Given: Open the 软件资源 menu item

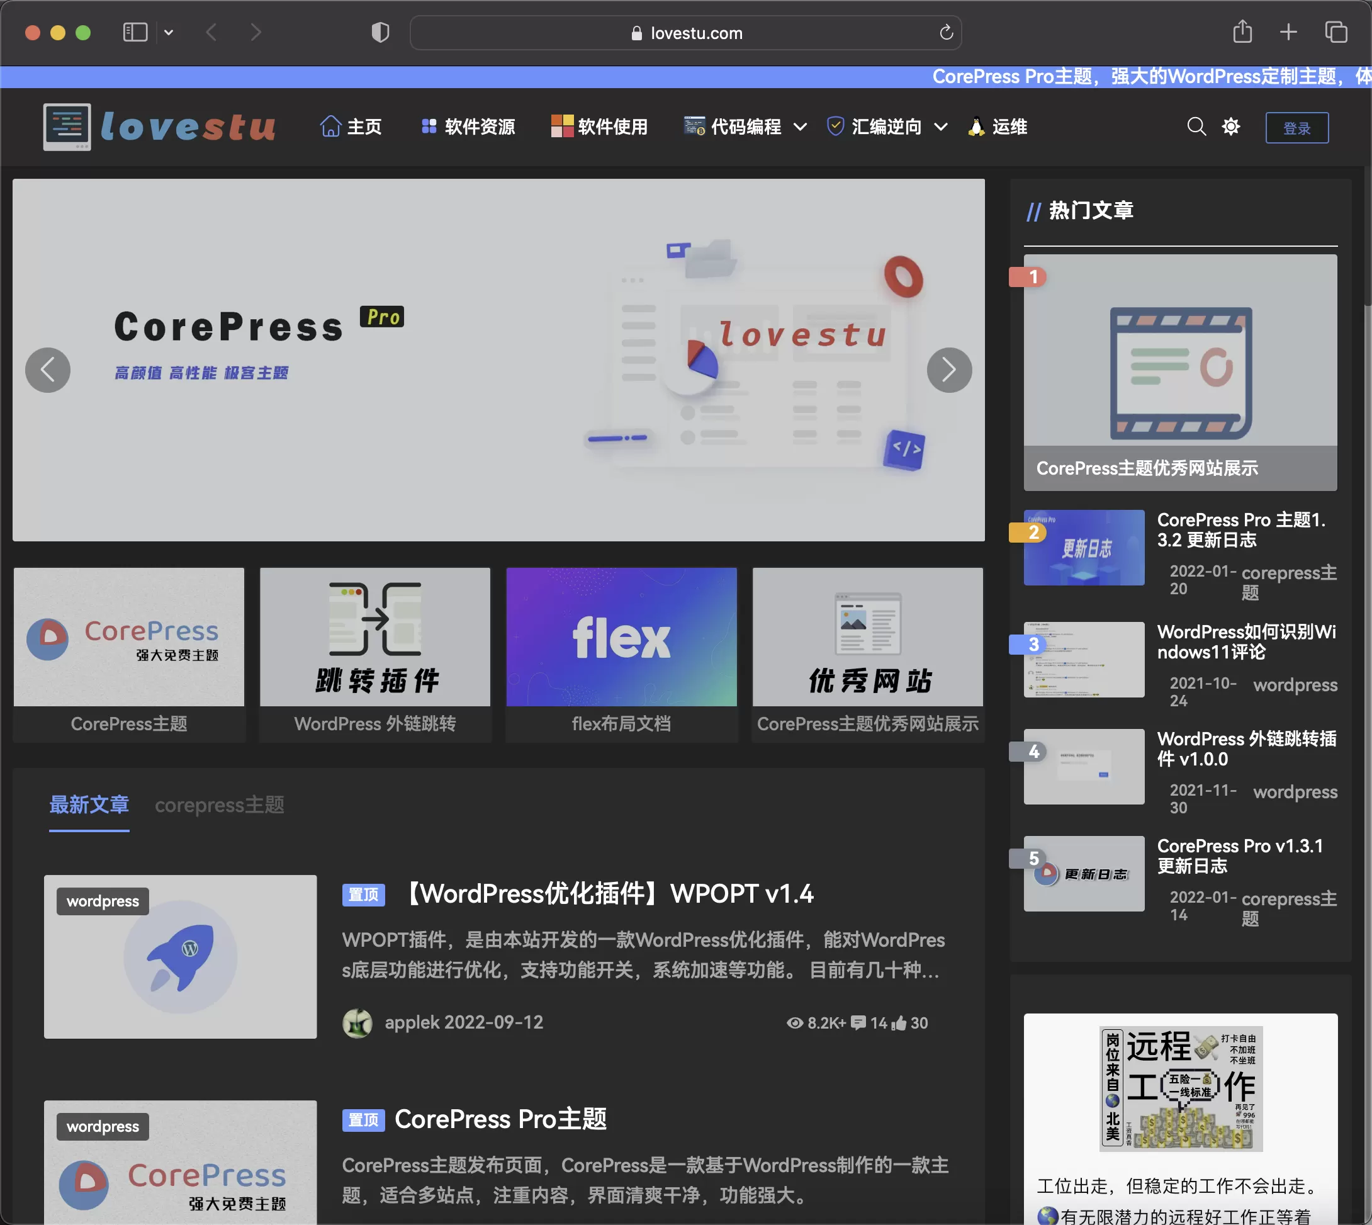Looking at the screenshot, I should 468,127.
